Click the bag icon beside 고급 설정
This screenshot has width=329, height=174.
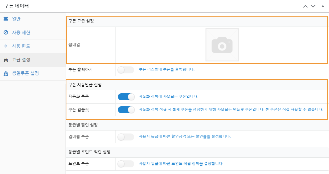6,60
